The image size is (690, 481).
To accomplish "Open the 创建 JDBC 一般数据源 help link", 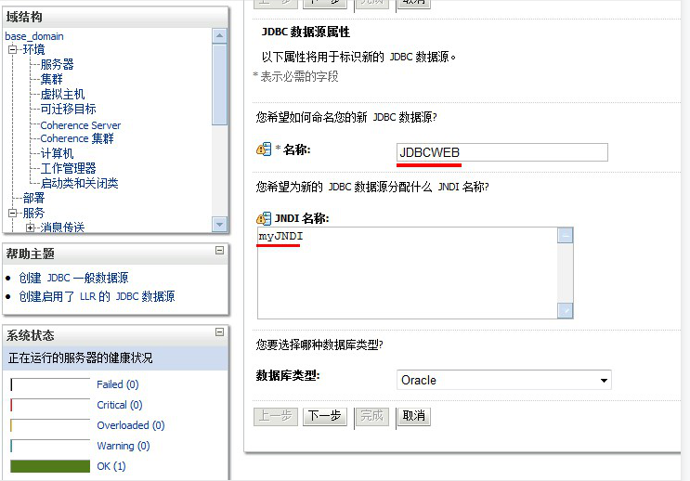I will pos(74,278).
